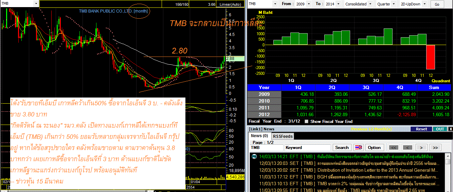Click the negative -2,125.89 4Q 2012 cell
This screenshot has height=192, width=453.
tap(400, 114)
